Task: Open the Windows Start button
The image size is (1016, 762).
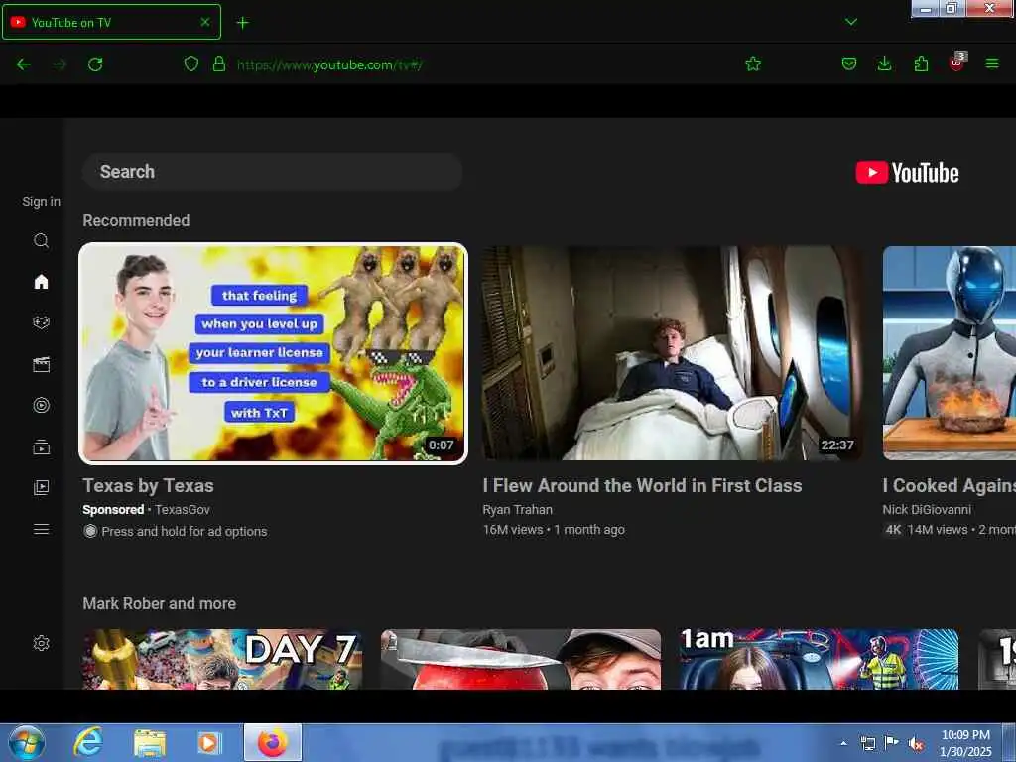Action: coord(27,742)
